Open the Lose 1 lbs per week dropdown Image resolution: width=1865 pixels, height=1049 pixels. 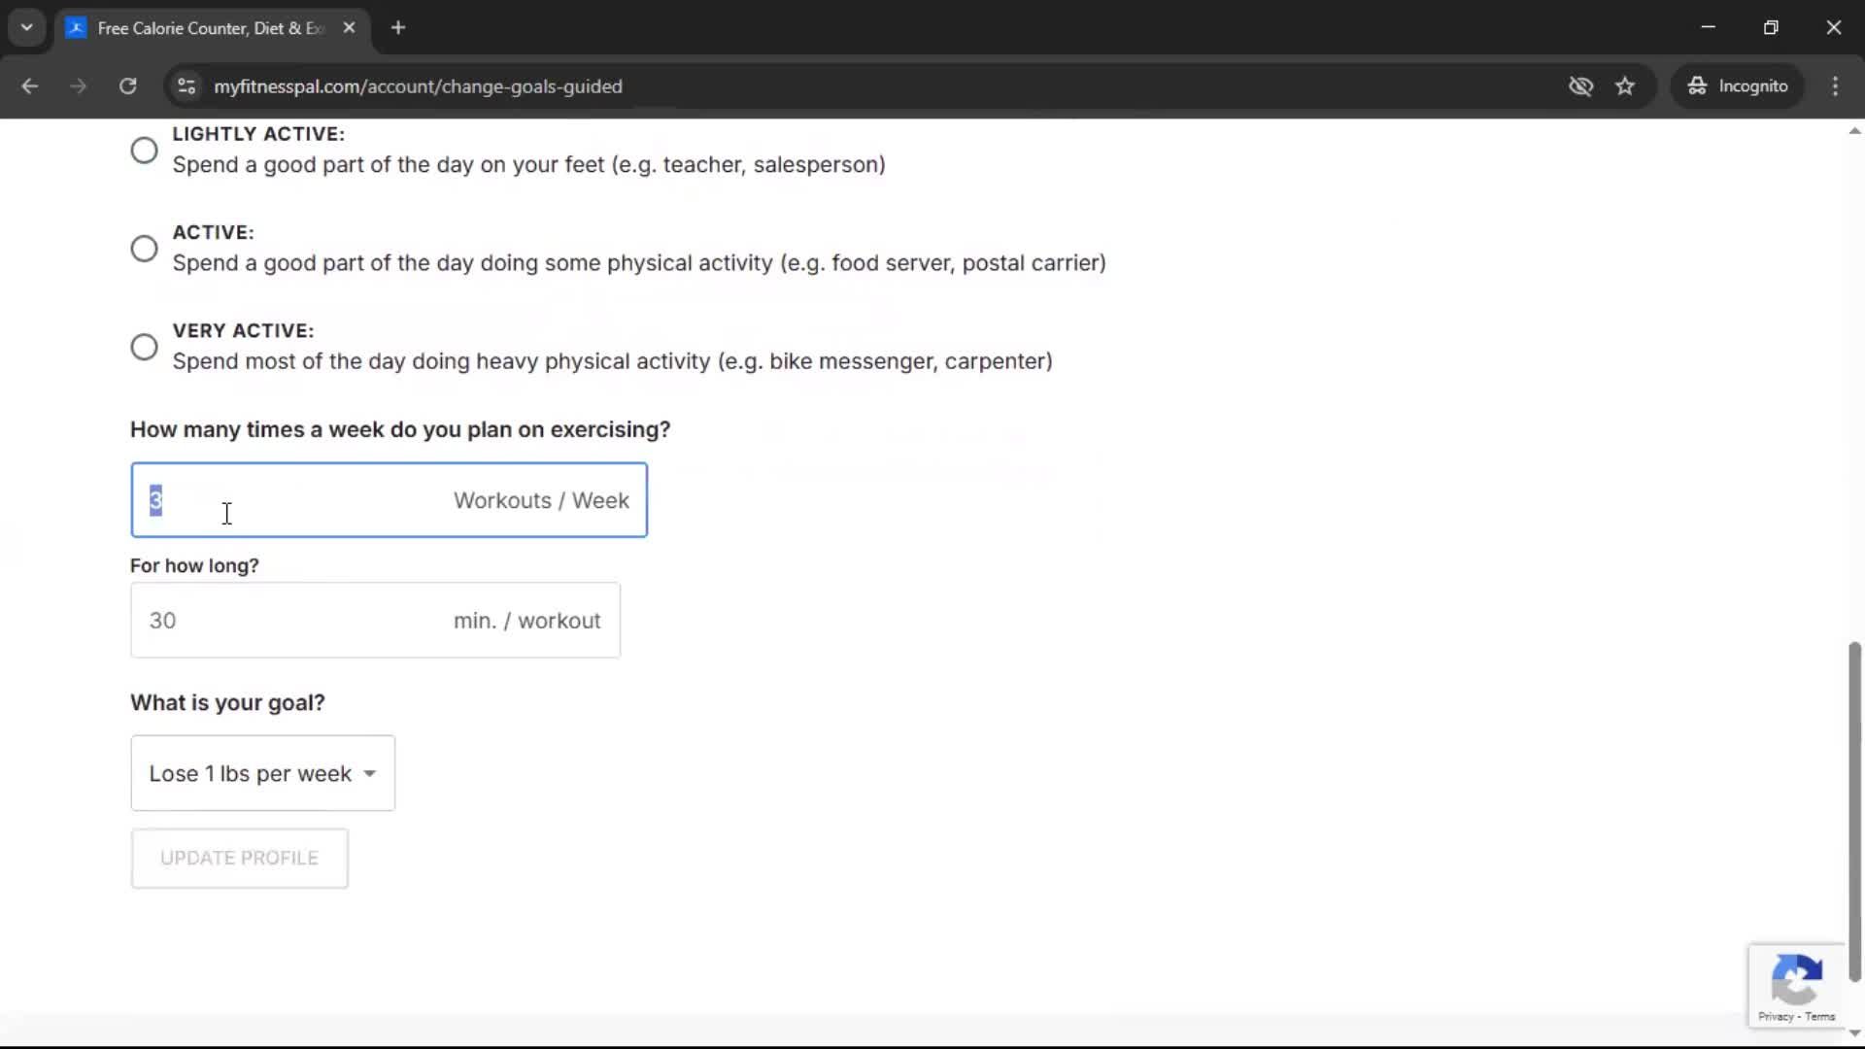[262, 773]
